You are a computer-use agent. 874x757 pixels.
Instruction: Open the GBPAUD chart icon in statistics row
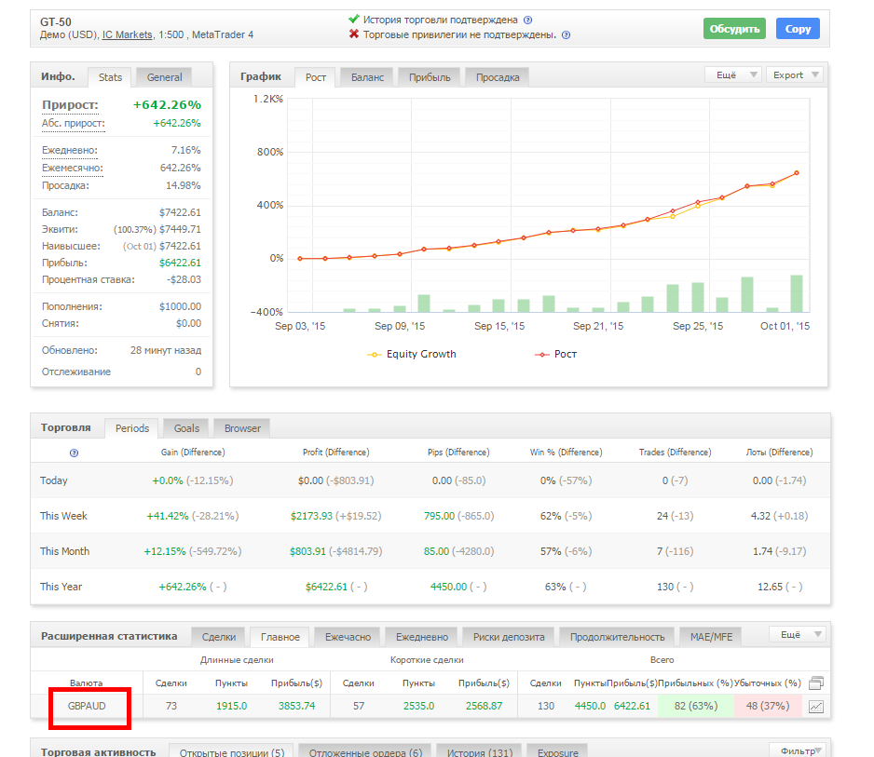tap(815, 707)
